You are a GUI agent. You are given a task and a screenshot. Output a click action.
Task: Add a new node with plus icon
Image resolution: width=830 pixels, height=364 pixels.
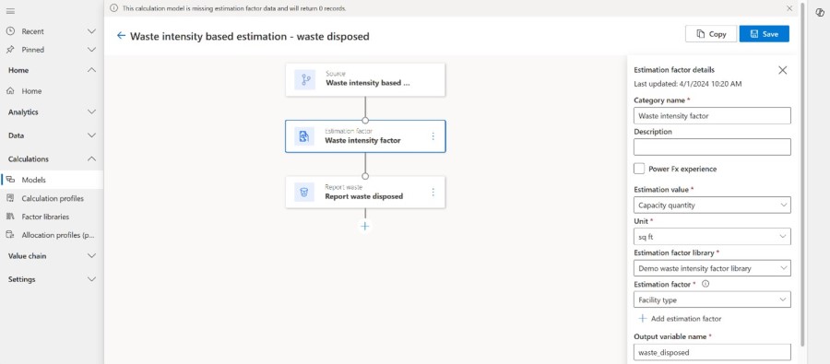point(364,226)
